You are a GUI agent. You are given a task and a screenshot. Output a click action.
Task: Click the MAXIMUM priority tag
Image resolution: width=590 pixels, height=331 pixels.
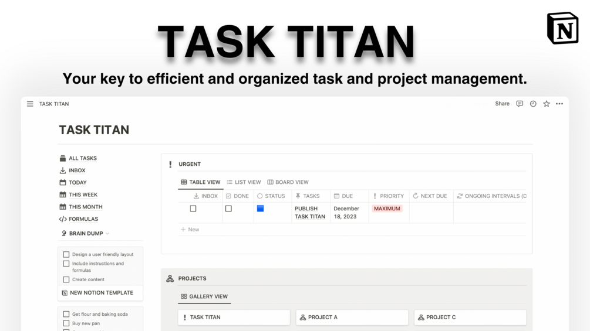click(x=387, y=209)
